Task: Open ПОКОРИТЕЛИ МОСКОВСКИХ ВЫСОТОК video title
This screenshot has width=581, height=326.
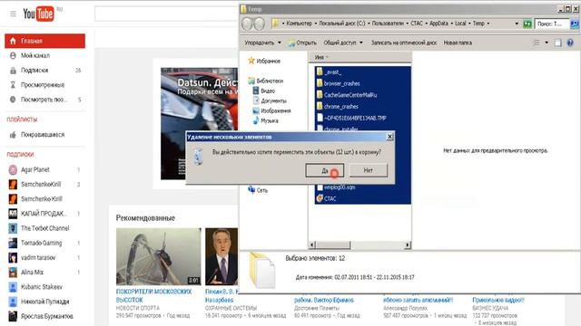Action: click(153, 296)
